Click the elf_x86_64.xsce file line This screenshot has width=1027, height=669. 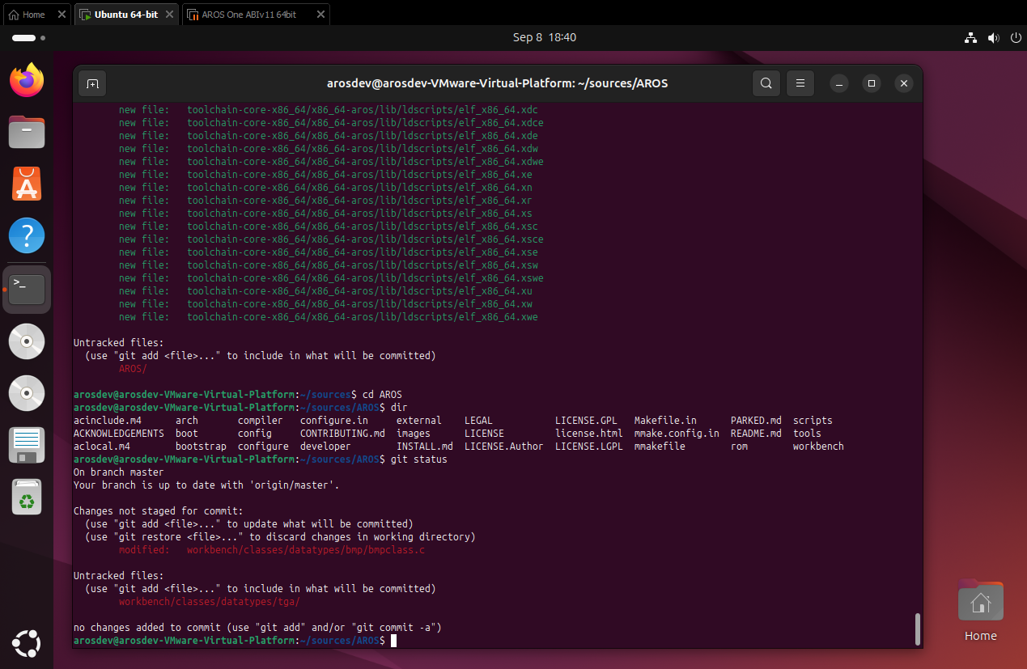point(331,239)
